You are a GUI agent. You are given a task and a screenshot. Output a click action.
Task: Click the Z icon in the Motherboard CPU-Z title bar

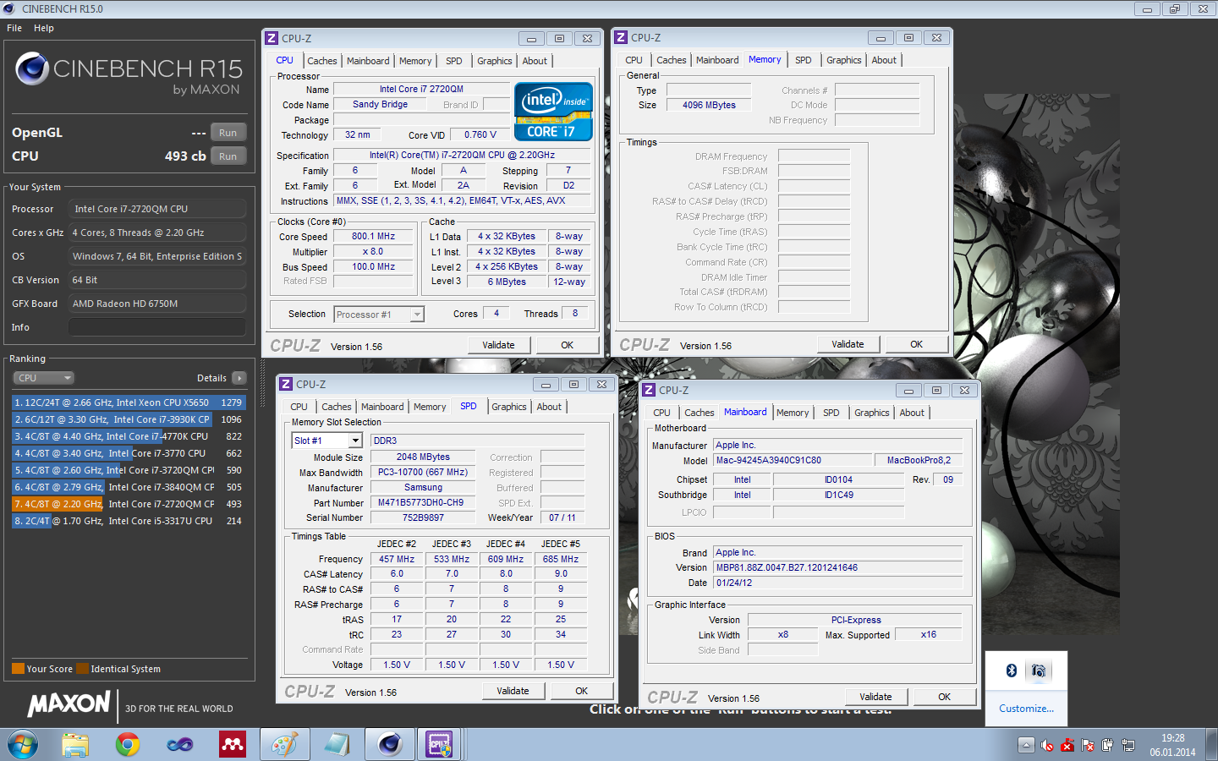click(649, 390)
